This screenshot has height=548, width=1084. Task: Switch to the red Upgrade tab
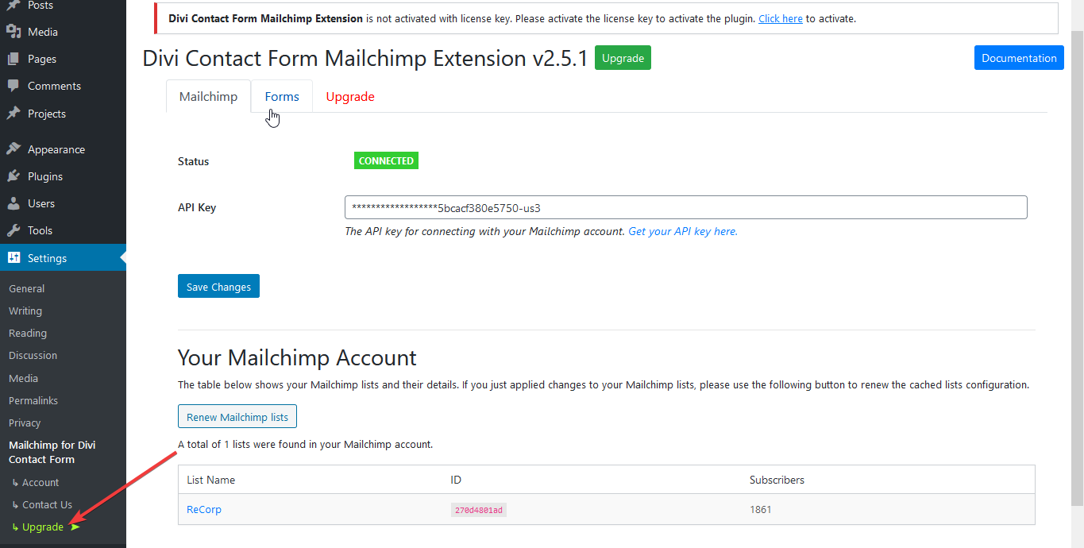click(350, 96)
